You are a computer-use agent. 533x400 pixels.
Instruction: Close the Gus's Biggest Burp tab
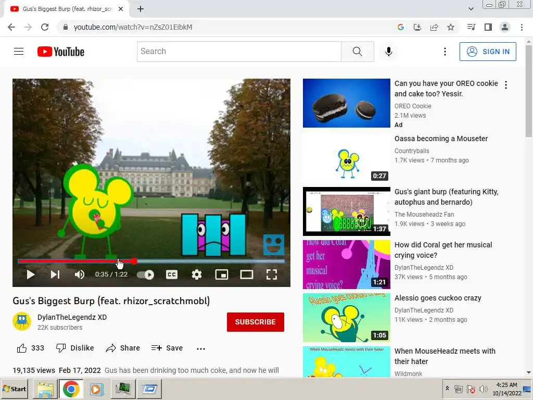pos(121,9)
